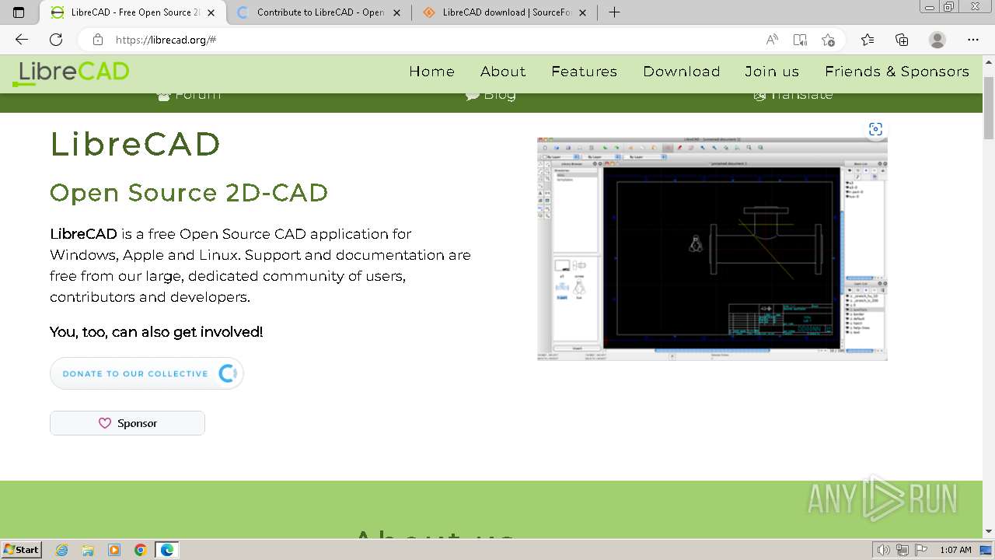The height and width of the screenshot is (560, 995).
Task: Switch to LibreCAD download SourceForge tab
Action: [x=506, y=12]
